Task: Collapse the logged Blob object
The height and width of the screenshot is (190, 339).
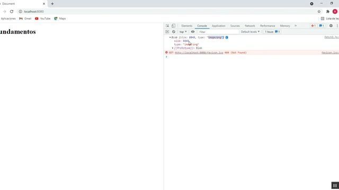Action: pos(170,37)
